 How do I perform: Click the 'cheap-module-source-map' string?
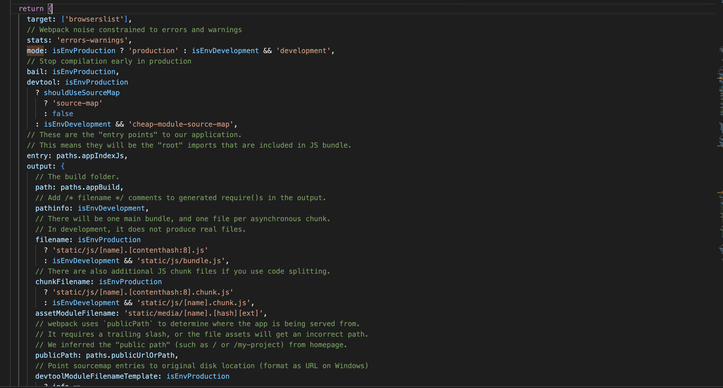[181, 124]
